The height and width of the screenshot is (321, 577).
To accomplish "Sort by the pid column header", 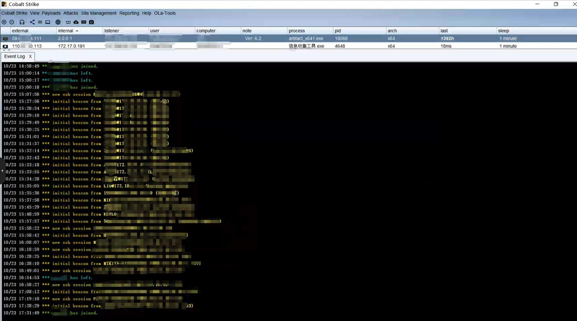I will [360, 31].
